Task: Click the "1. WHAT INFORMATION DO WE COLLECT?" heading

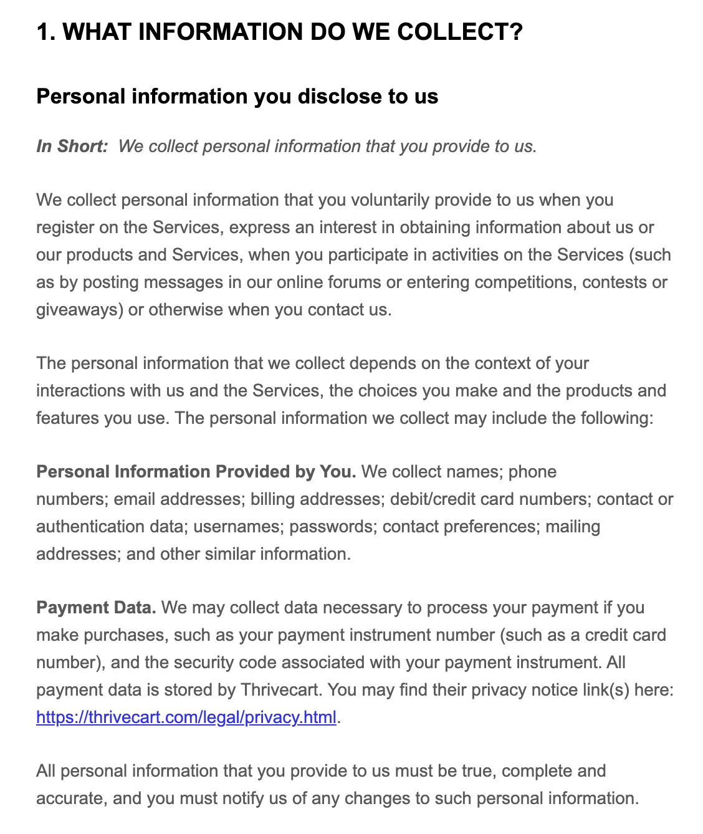Action: [x=279, y=32]
